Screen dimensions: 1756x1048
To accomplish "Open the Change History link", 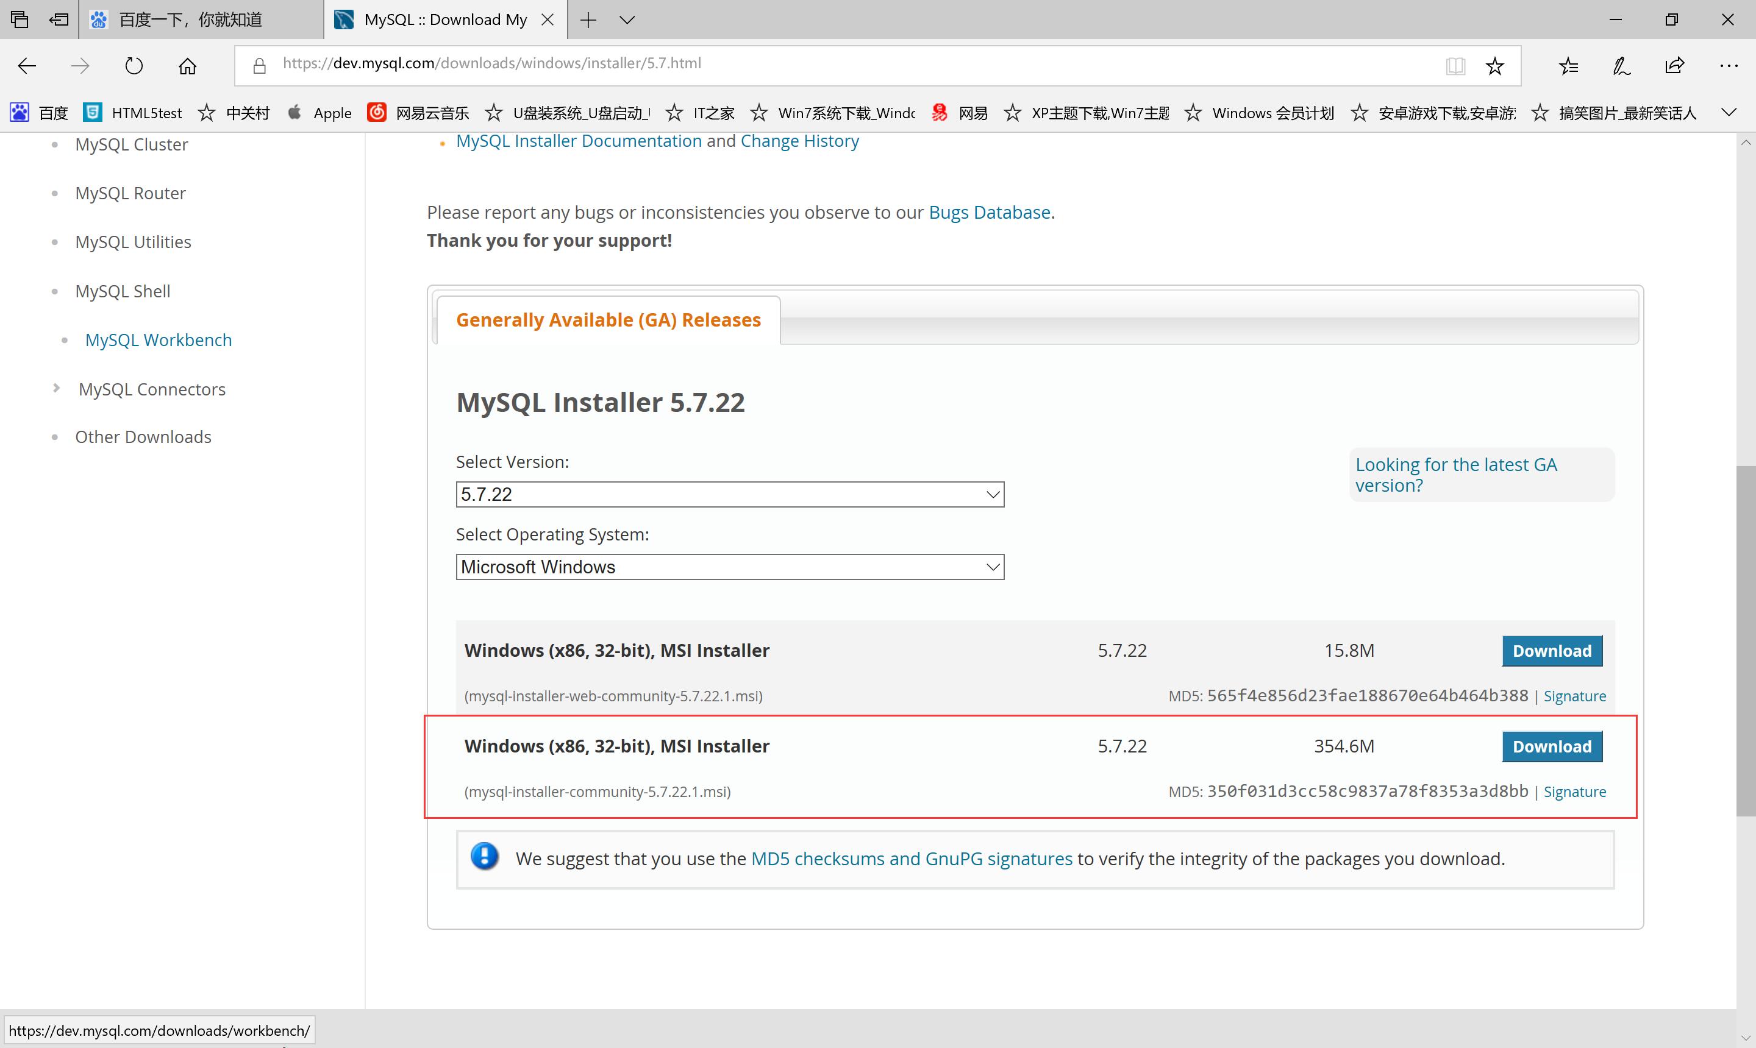I will [800, 141].
